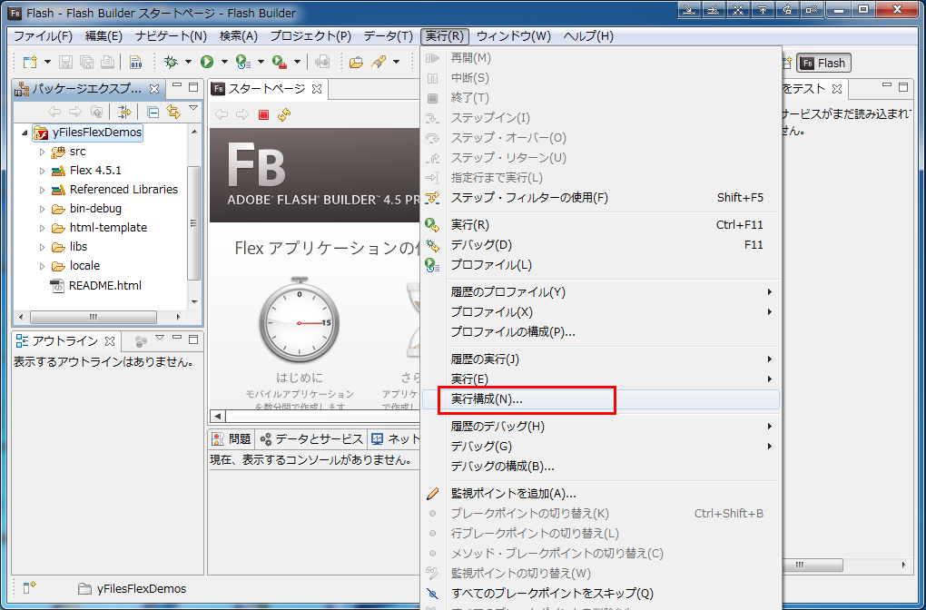The height and width of the screenshot is (610, 926).
Task: Toggle すべてのブレークポイントをスキップ(Q)
Action: click(601, 594)
